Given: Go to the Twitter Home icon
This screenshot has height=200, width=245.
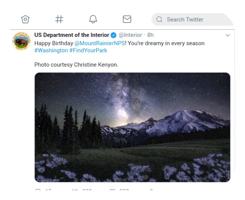Looking at the screenshot, I should coord(25,19).
